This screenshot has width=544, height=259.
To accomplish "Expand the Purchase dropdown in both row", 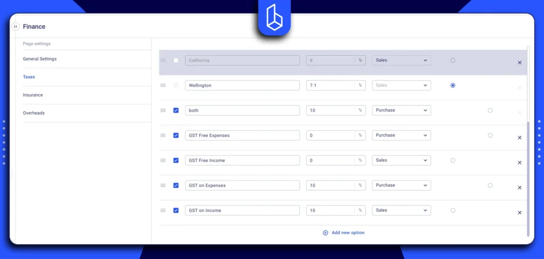I will (x=401, y=110).
